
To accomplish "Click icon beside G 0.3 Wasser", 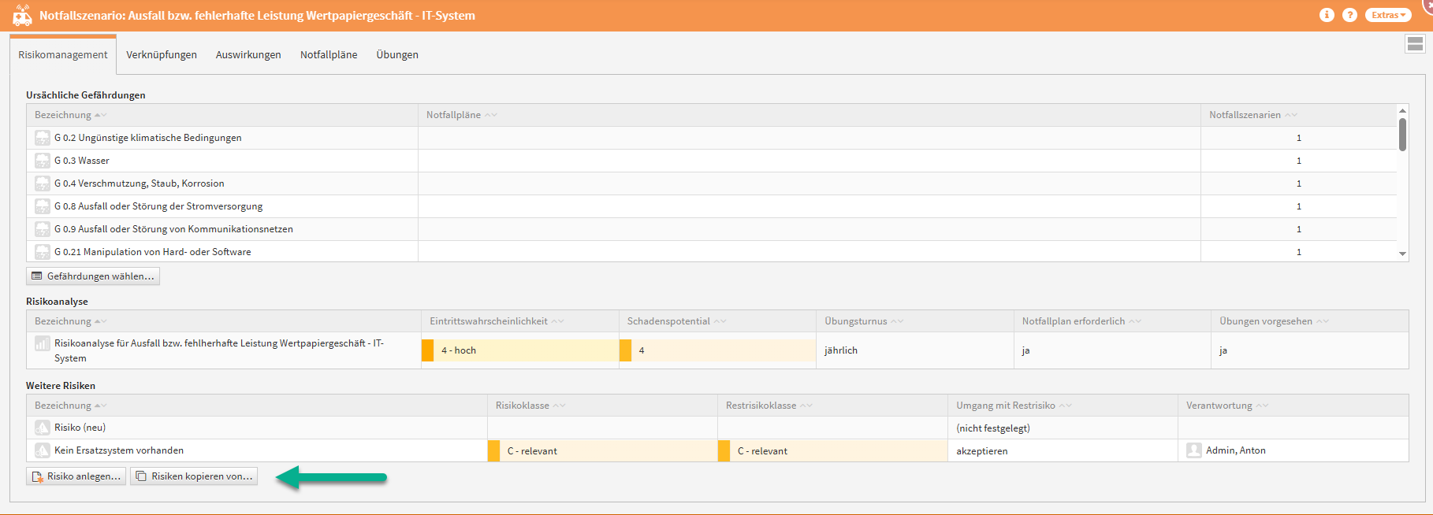I will (43, 161).
